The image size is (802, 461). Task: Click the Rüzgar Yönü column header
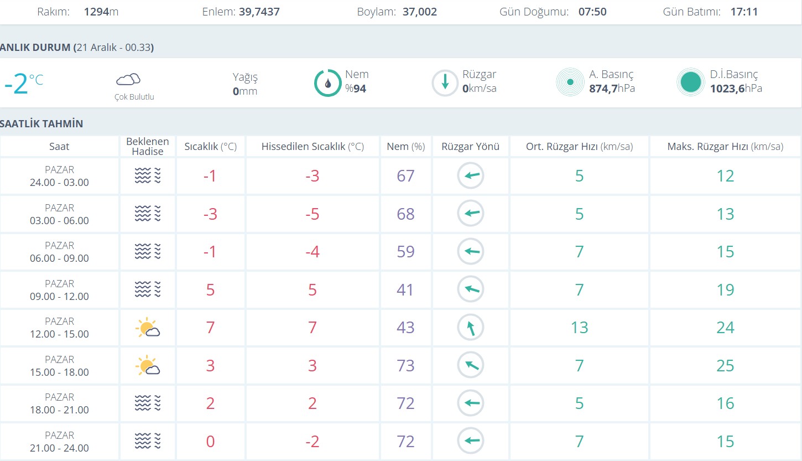click(x=470, y=147)
